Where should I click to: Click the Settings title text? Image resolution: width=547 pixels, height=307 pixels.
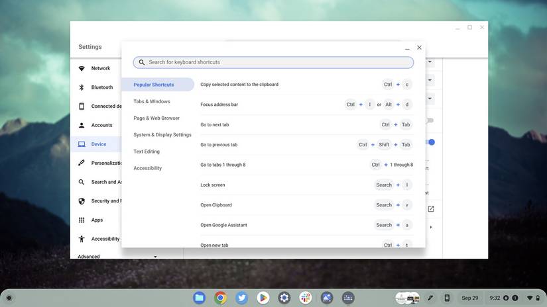tap(90, 46)
